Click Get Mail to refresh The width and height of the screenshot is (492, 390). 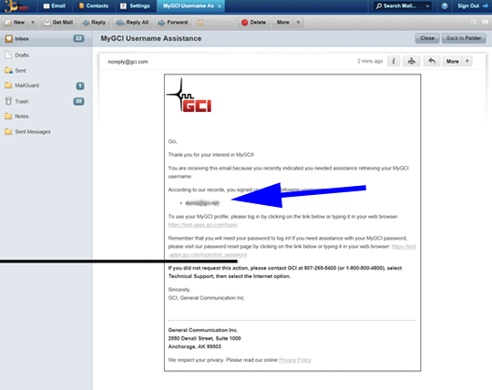(x=58, y=22)
